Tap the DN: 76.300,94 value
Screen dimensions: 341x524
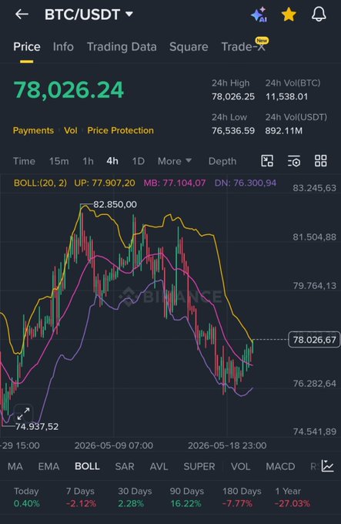(246, 183)
